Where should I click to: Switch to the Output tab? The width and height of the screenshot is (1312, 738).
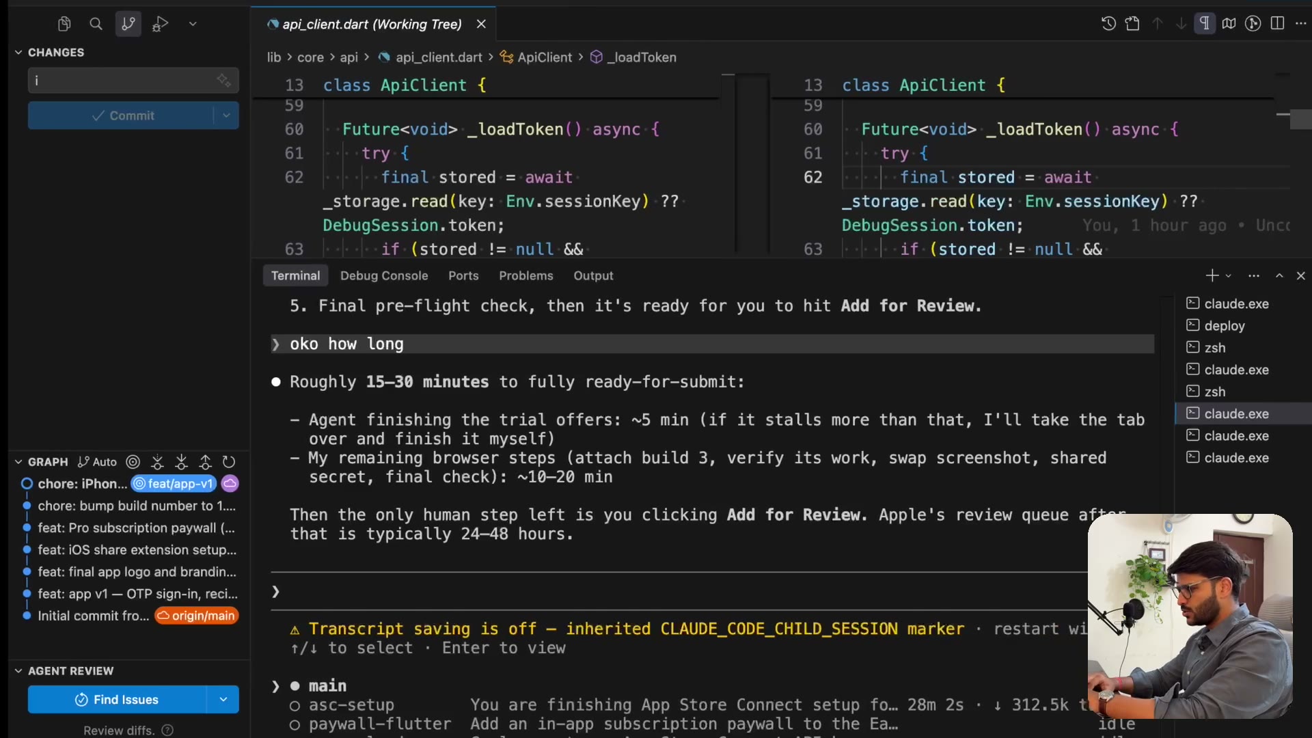(593, 275)
